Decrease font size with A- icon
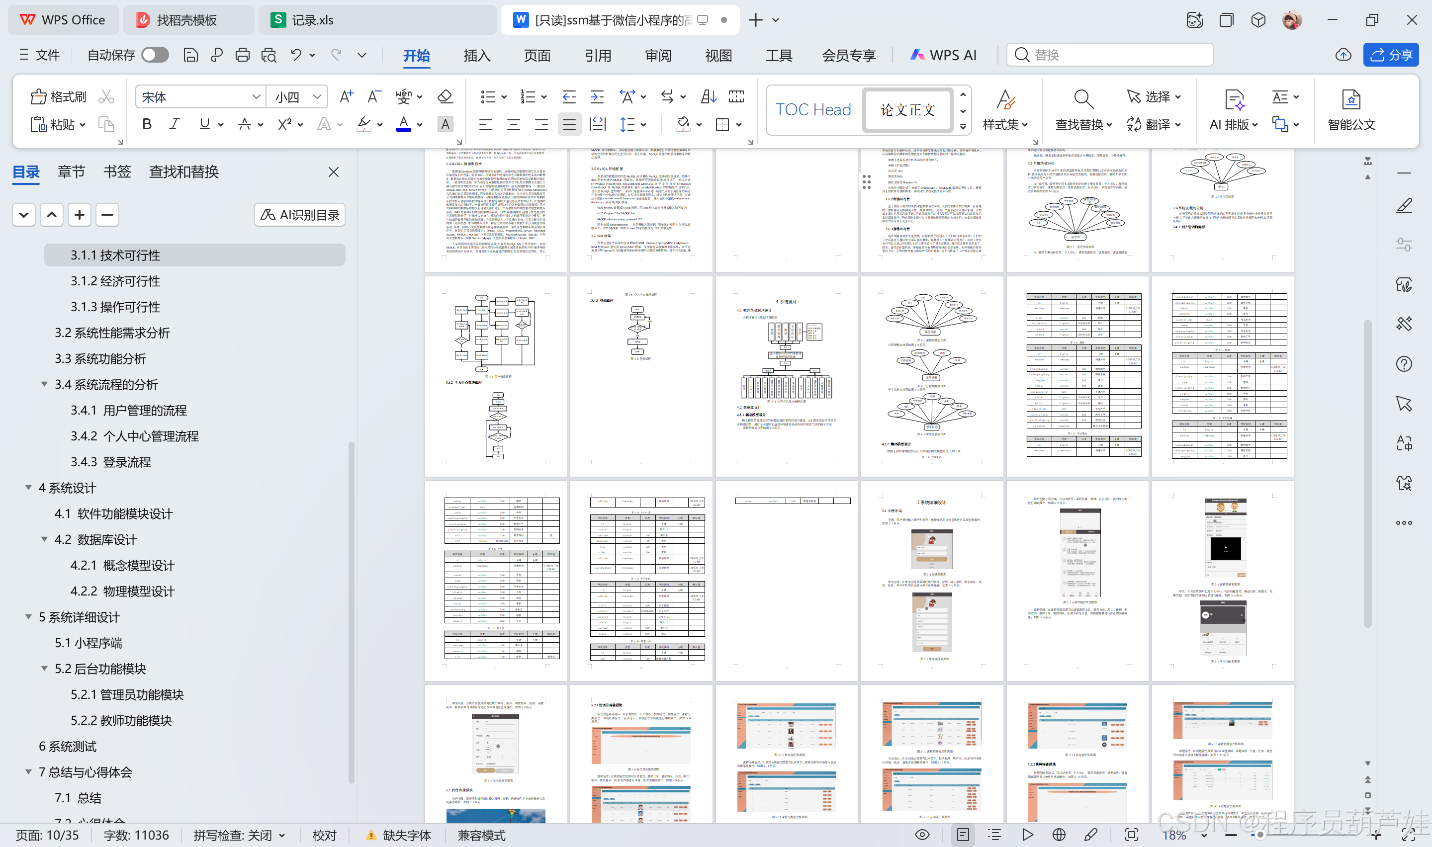 (x=374, y=96)
